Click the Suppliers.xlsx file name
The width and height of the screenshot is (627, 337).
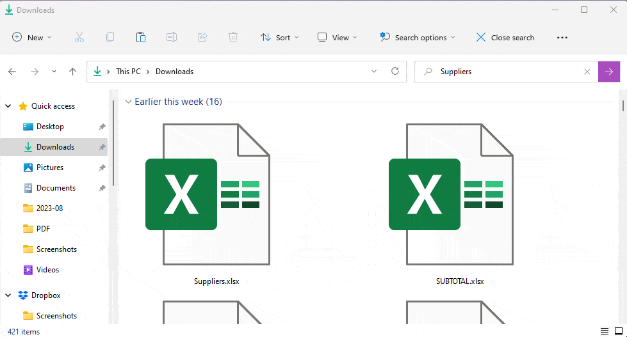click(216, 281)
